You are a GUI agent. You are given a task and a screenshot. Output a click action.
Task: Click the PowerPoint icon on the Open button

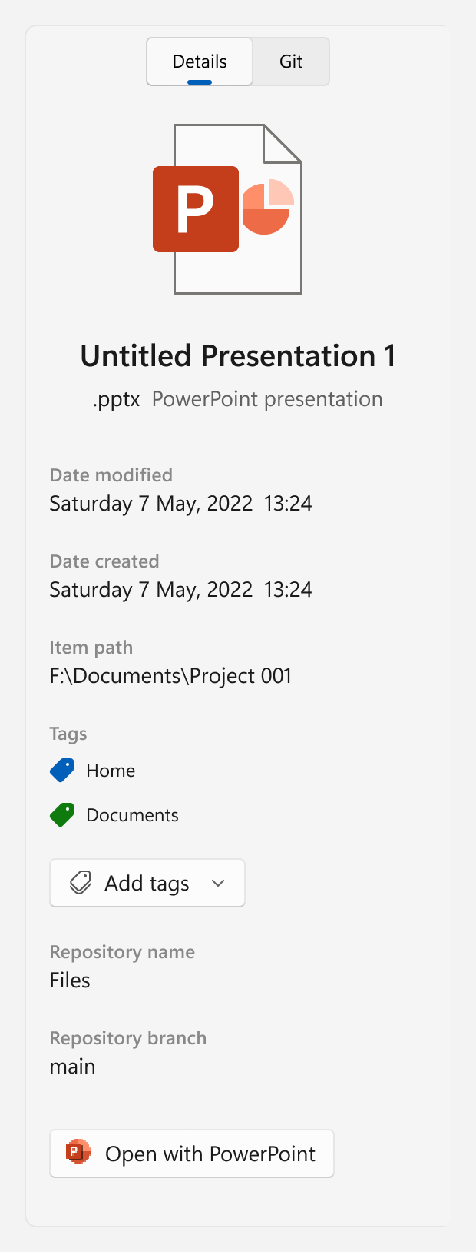pyautogui.click(x=77, y=1154)
